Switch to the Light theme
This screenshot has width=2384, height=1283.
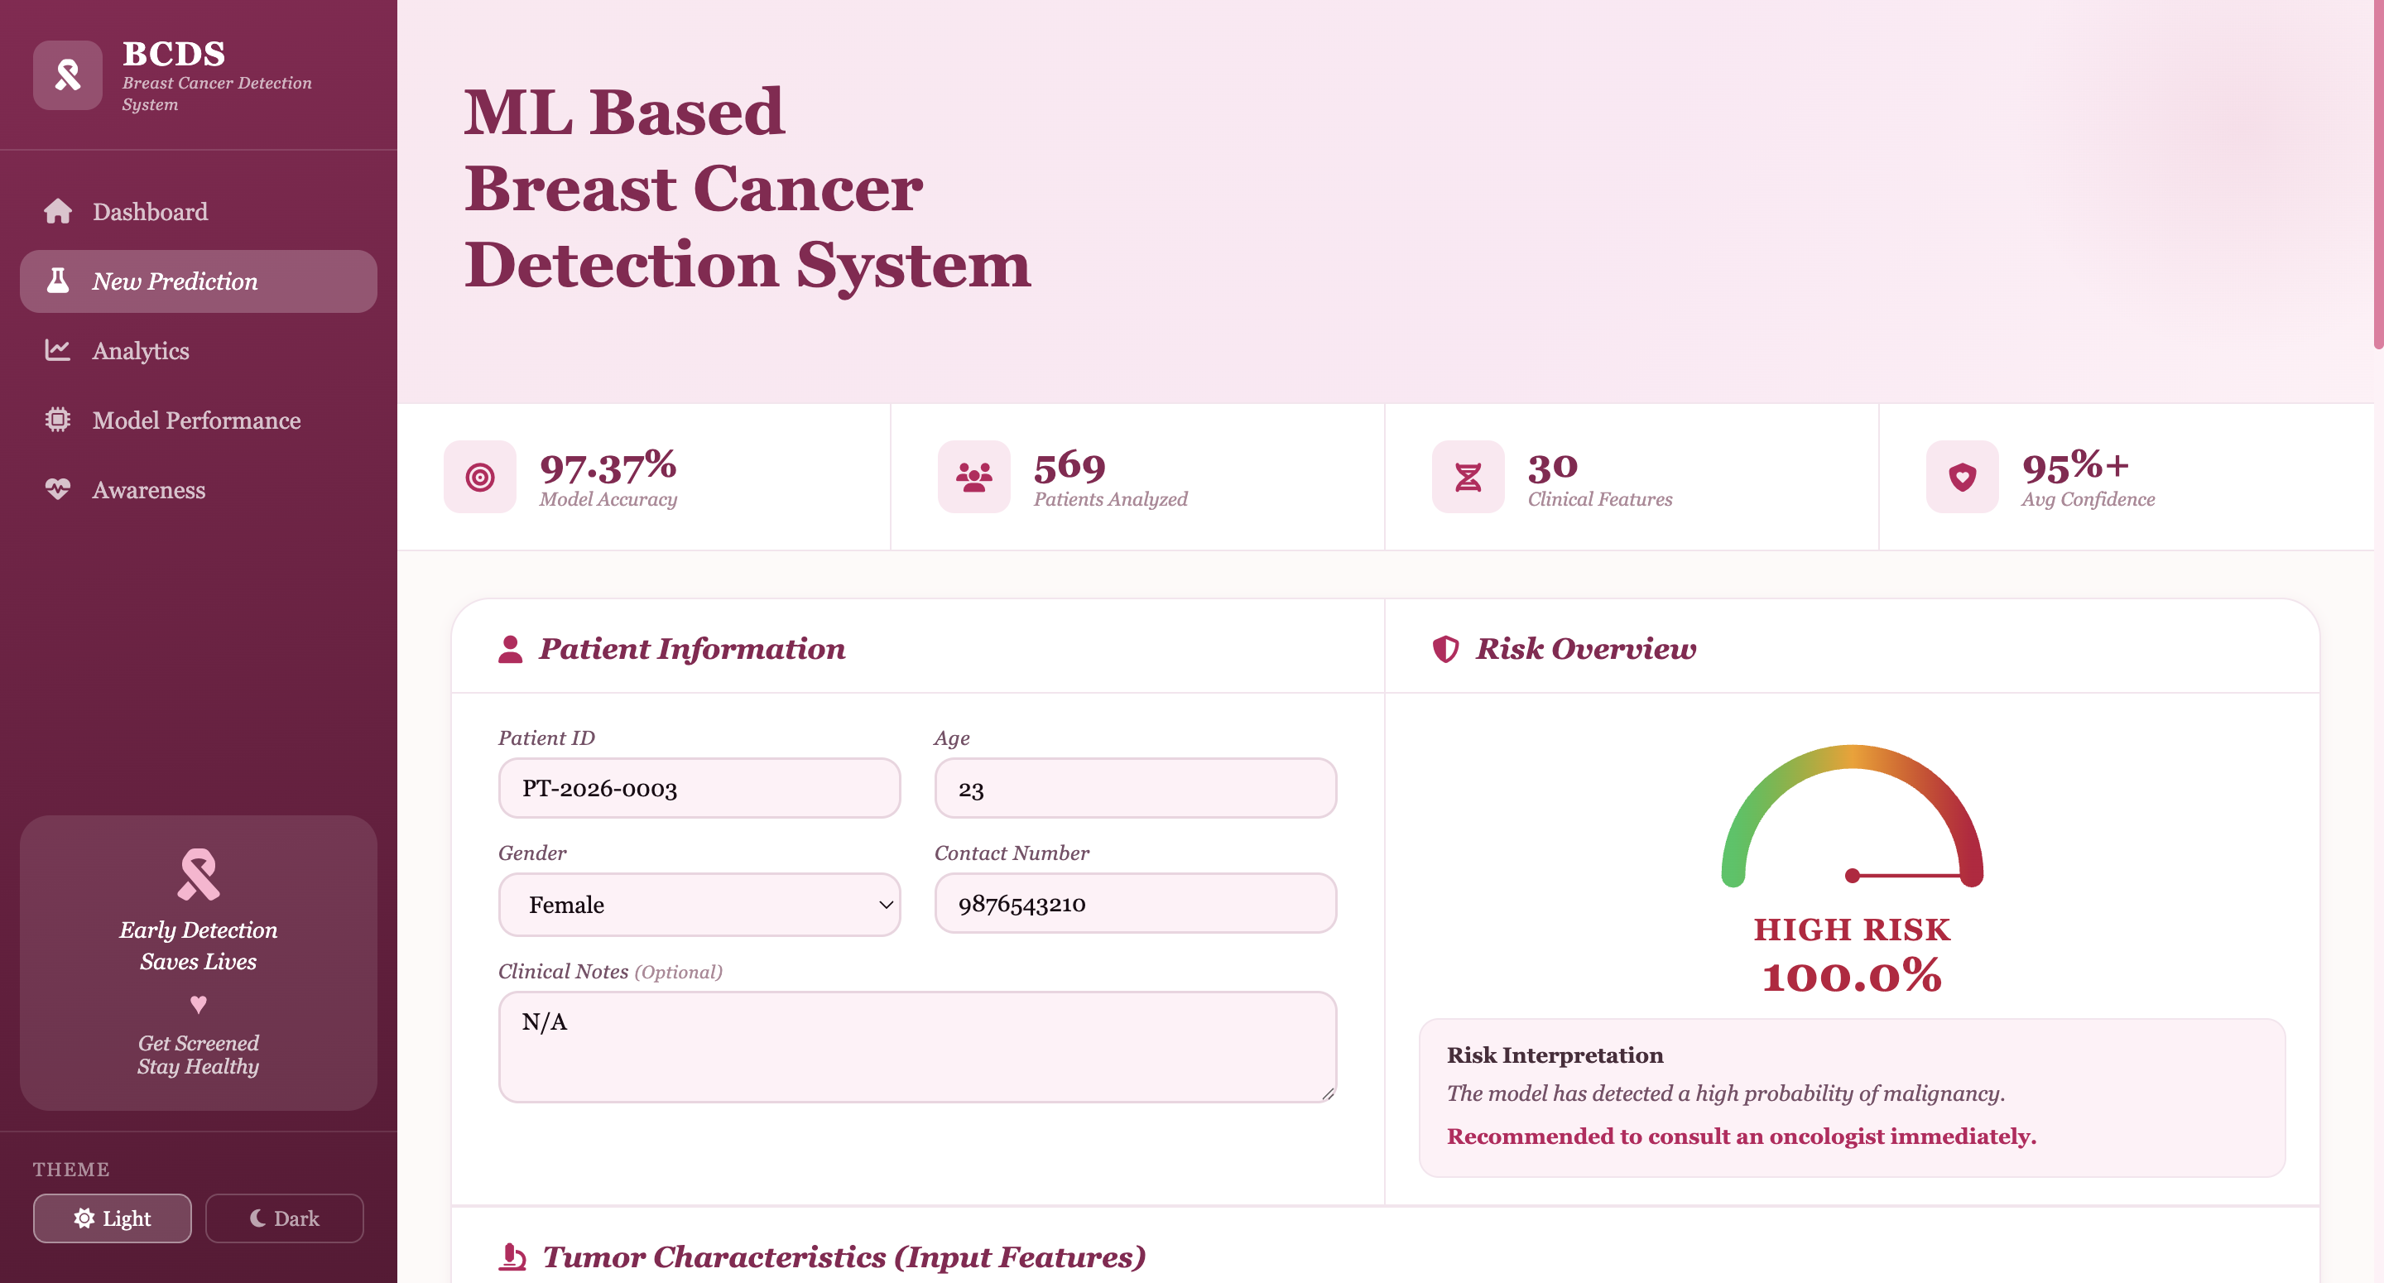112,1218
